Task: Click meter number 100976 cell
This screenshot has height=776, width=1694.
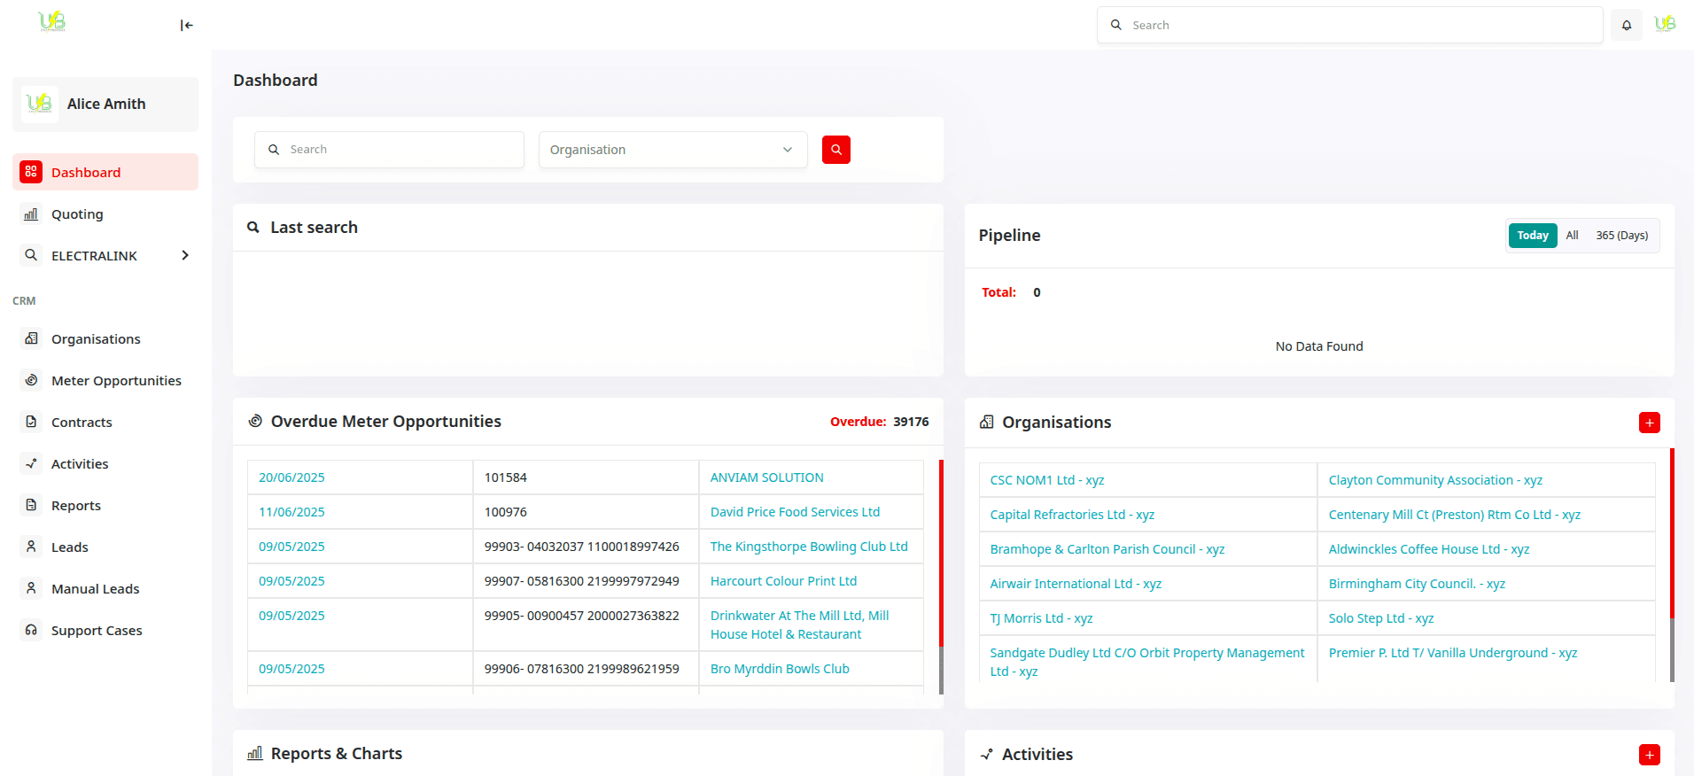Action: (x=586, y=512)
